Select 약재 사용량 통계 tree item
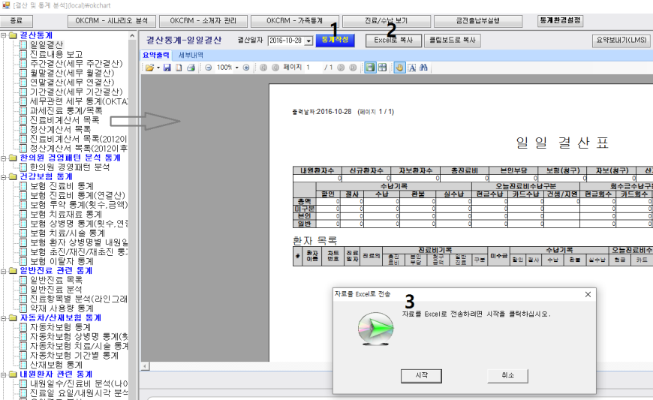The image size is (653, 400). [62, 308]
